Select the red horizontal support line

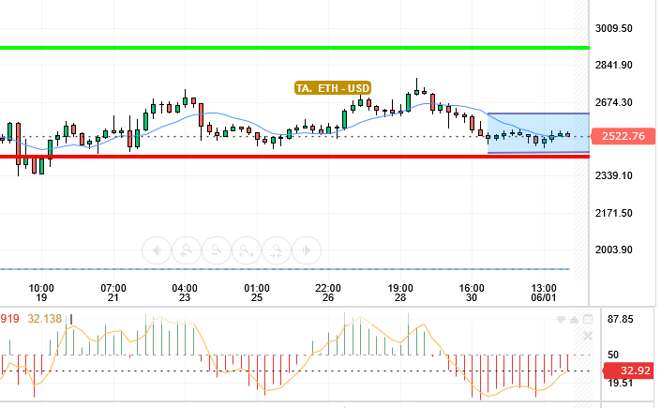click(x=294, y=157)
